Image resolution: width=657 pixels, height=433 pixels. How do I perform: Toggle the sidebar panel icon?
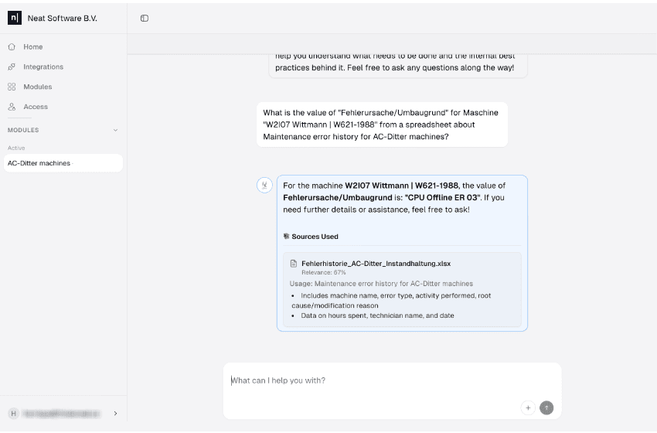click(145, 19)
